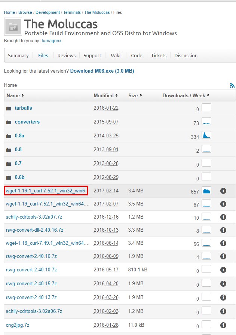
Task: Open info icon for rsvg-convert-2.40.15.7z
Action: 223,284
